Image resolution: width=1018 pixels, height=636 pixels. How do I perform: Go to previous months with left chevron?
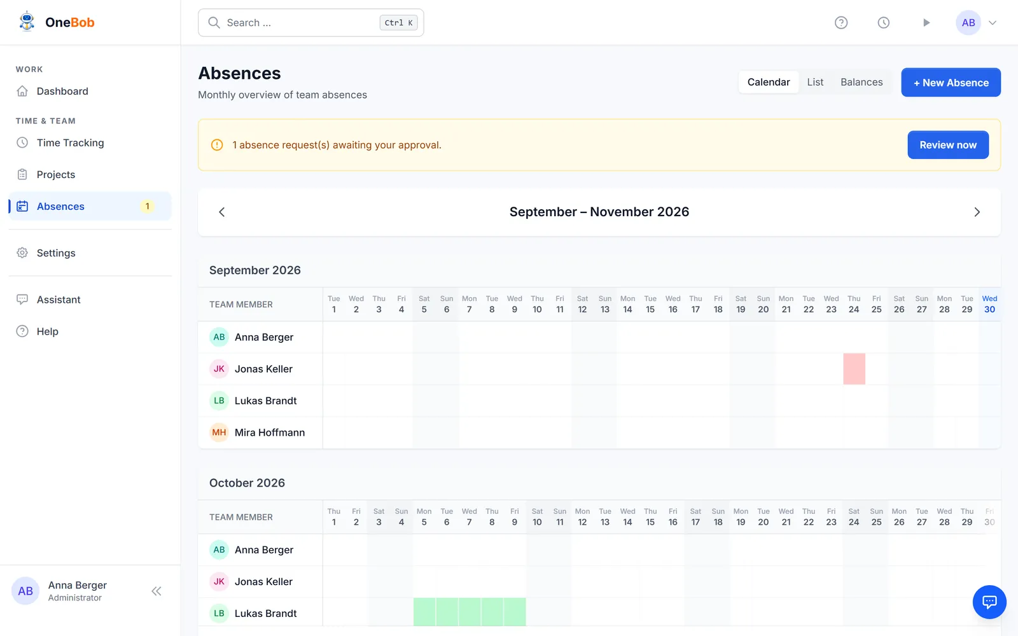(x=222, y=212)
